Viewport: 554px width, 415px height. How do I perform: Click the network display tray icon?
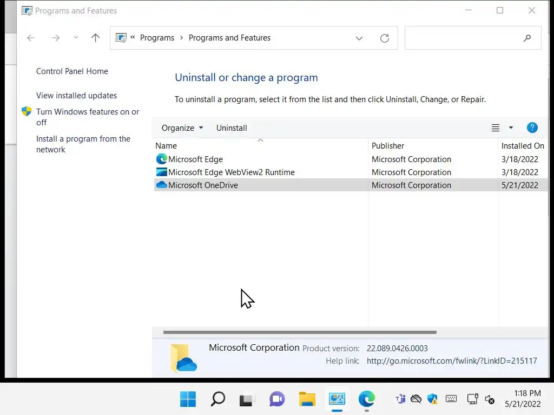click(472, 399)
